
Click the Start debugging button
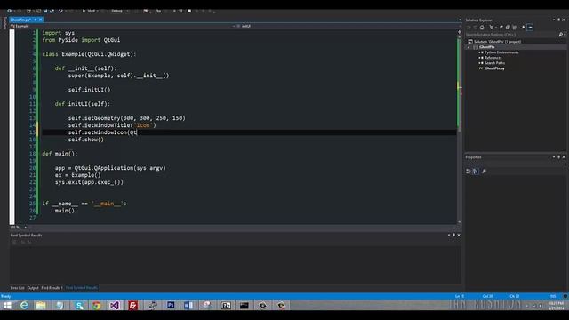(x=89, y=11)
